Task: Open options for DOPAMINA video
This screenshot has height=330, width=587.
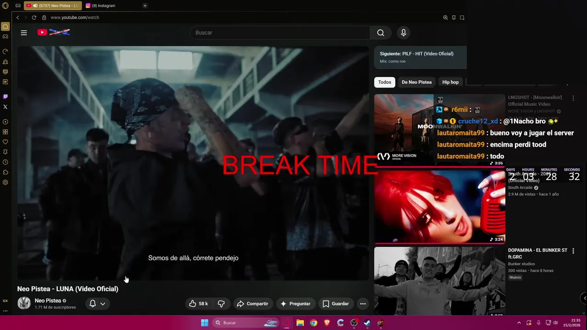Action: pos(573,251)
